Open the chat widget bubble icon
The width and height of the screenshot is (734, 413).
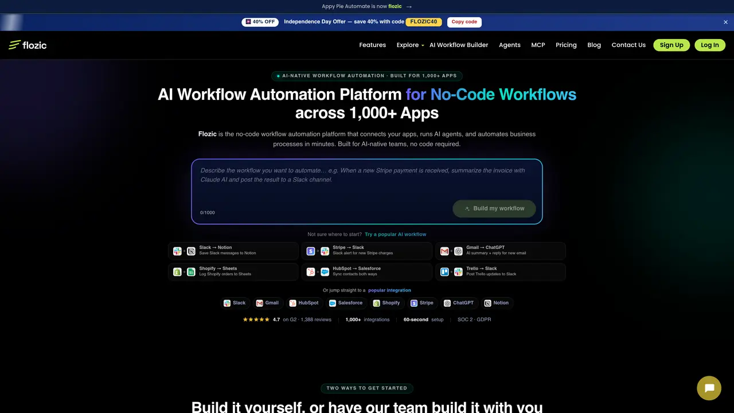709,388
